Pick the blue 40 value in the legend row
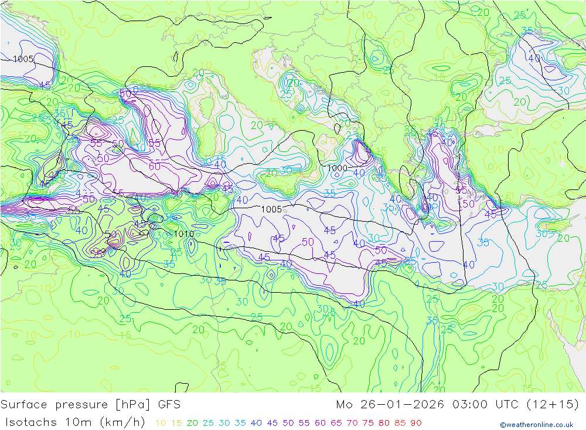This screenshot has height=430, width=586. coord(256,423)
